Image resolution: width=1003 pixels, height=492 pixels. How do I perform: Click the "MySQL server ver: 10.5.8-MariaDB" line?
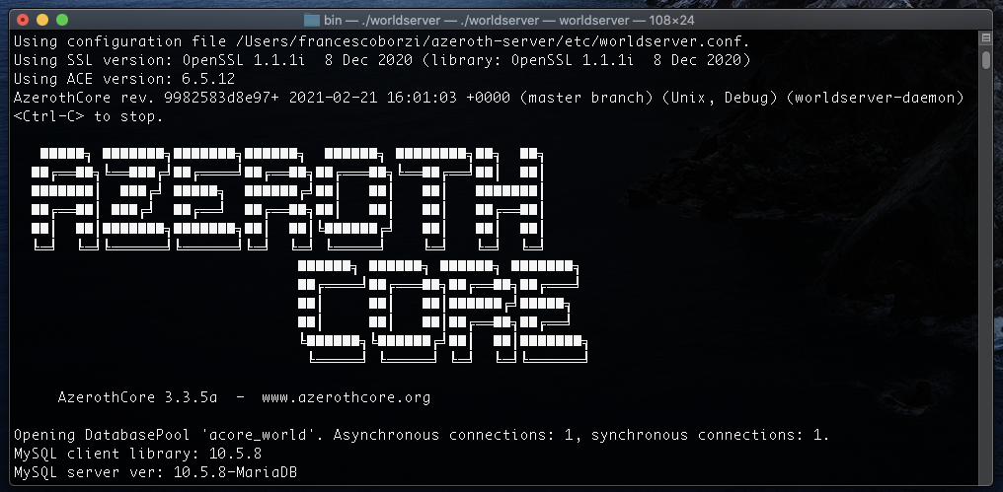(155, 472)
